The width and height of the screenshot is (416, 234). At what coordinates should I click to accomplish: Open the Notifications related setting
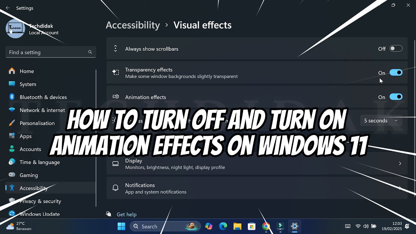[257, 188]
